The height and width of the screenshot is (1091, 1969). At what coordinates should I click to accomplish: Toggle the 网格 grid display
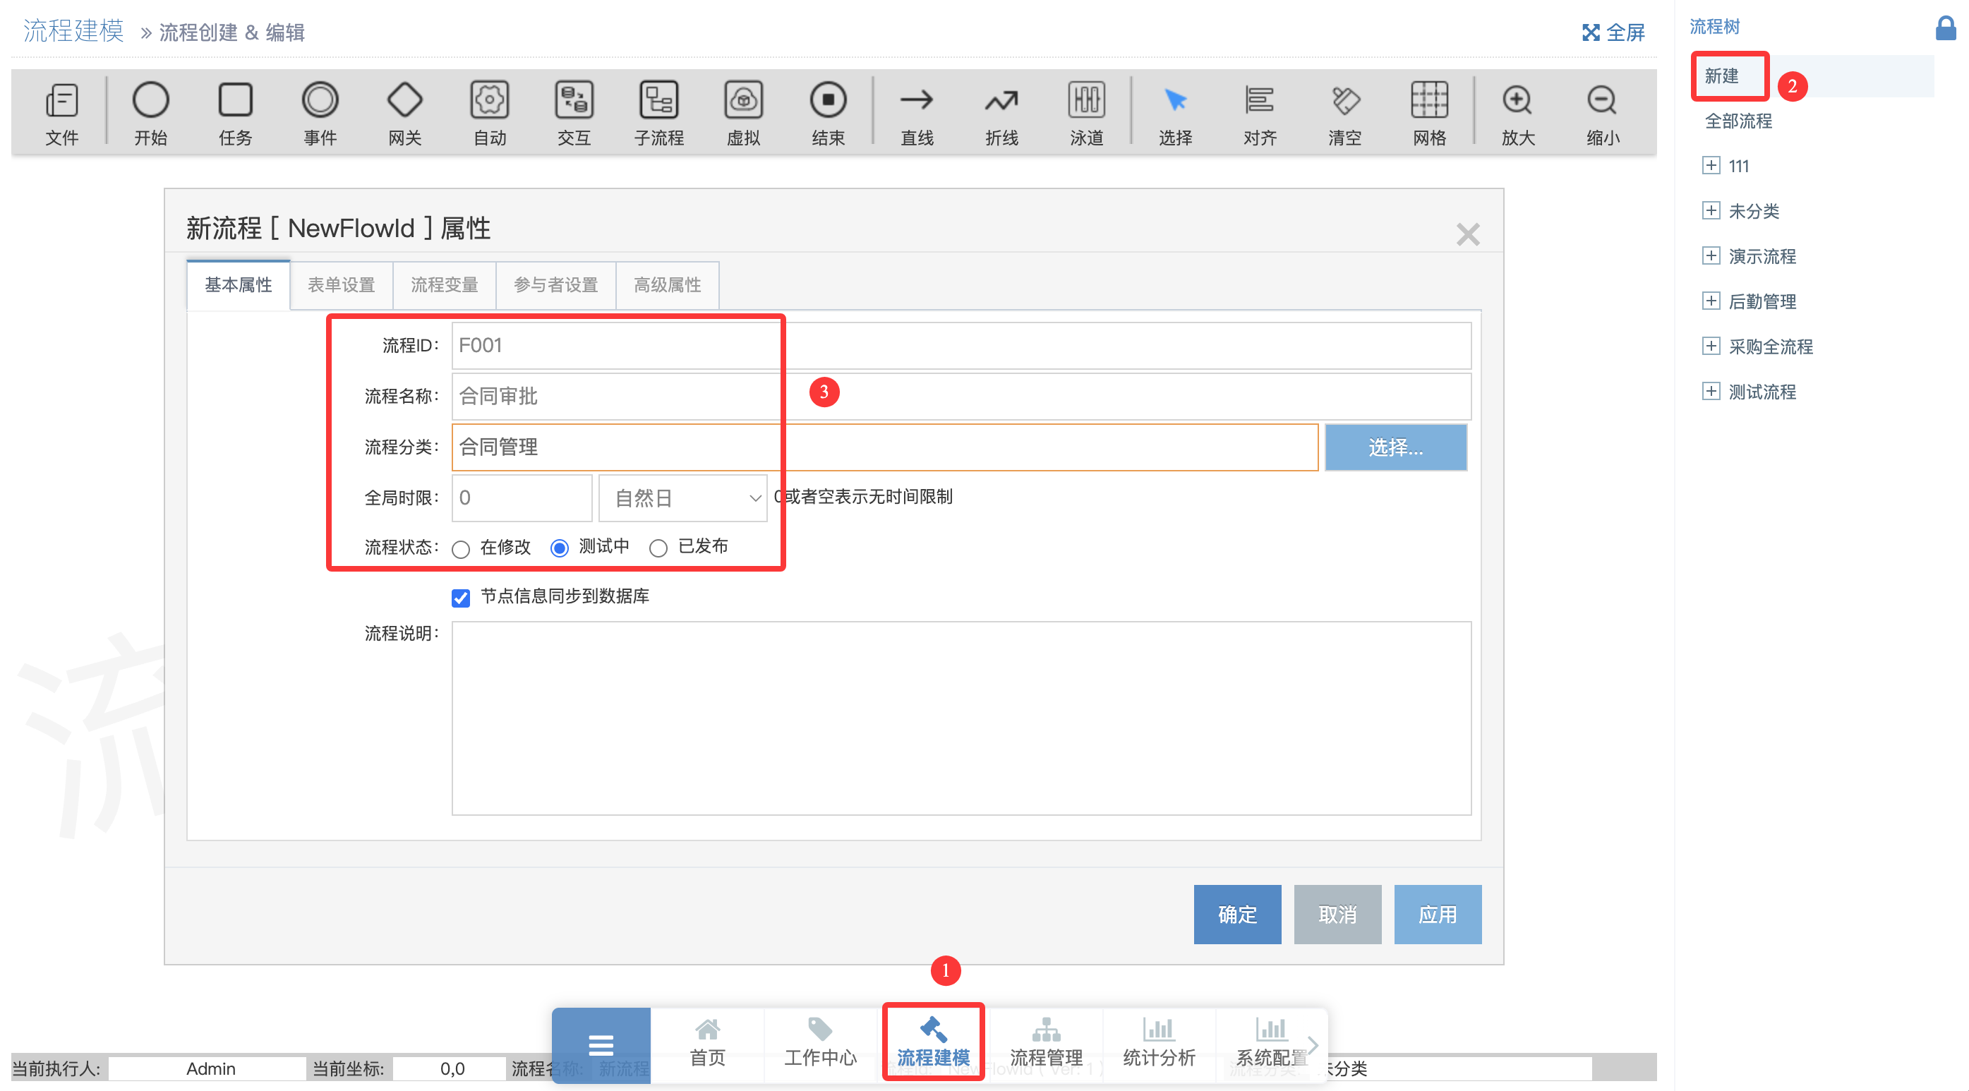[1430, 115]
